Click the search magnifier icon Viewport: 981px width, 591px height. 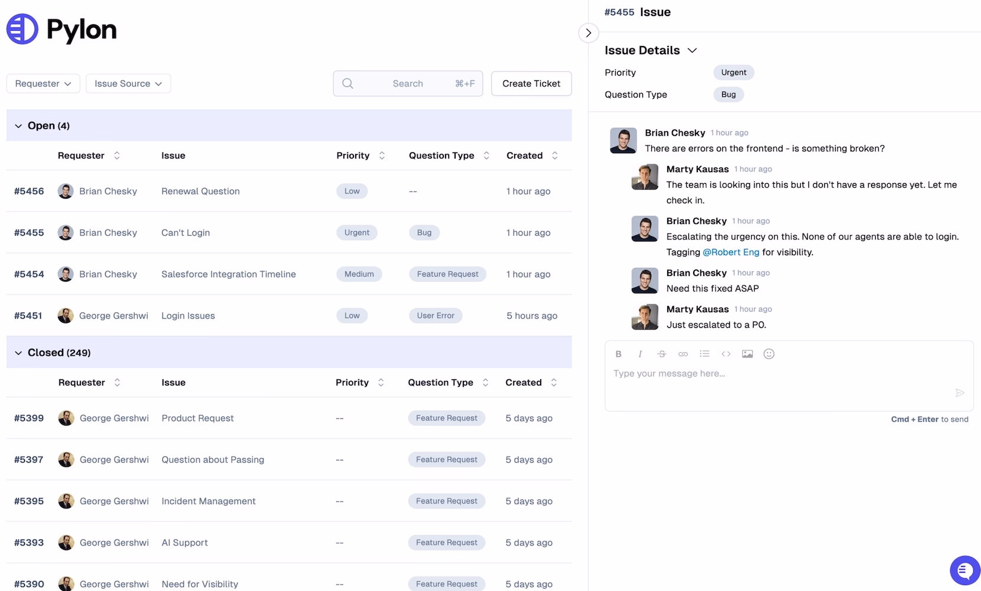(x=347, y=83)
